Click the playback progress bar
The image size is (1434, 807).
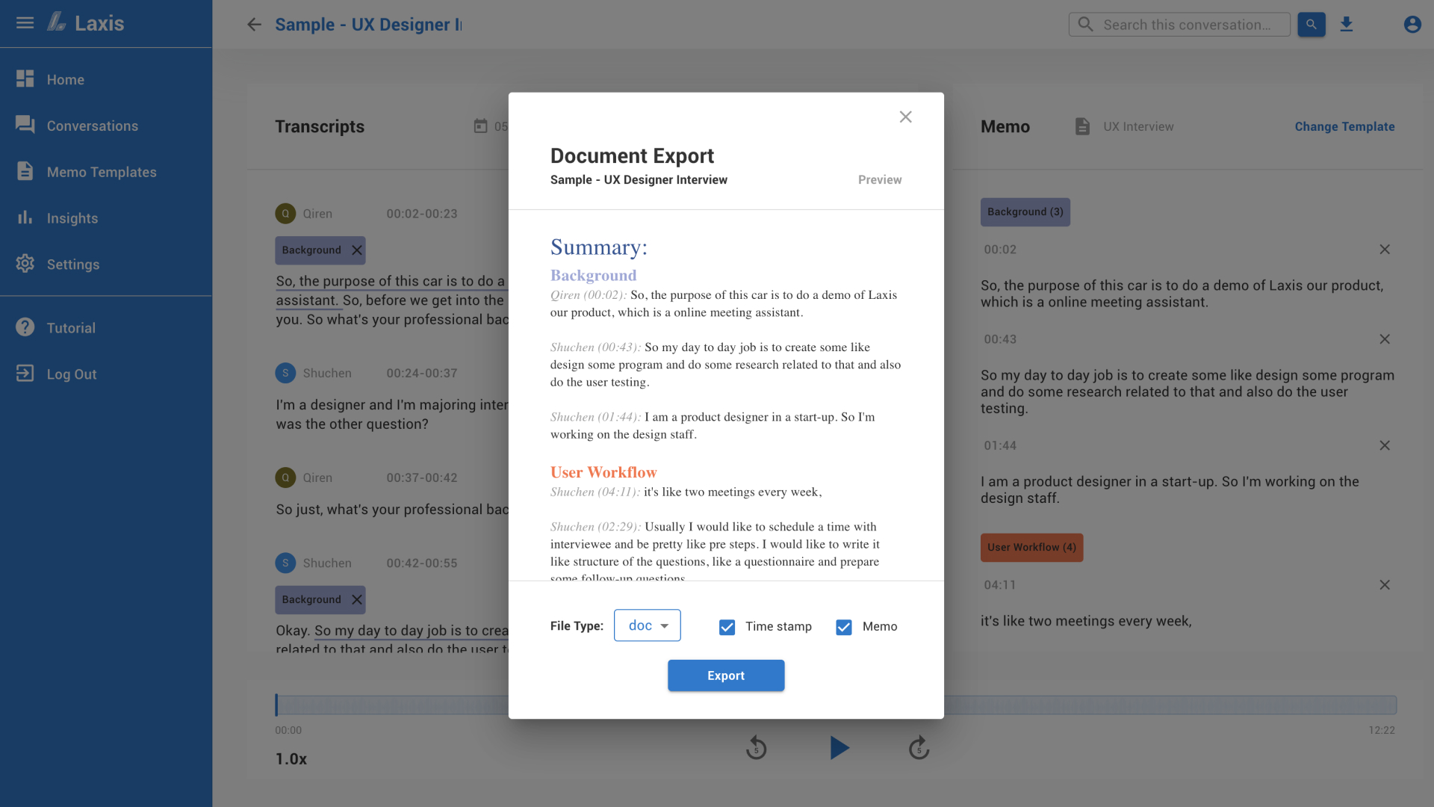pos(822,704)
